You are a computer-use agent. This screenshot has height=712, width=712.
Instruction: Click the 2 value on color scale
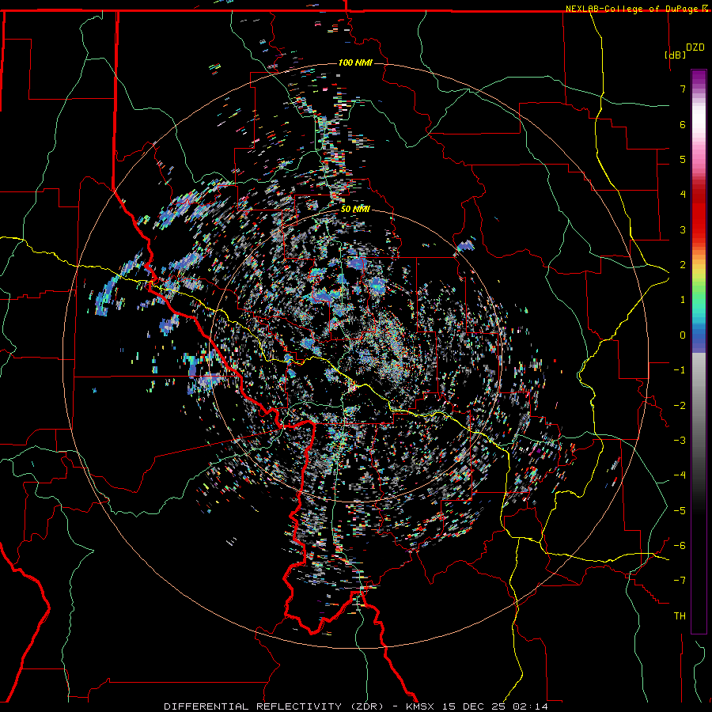683,265
